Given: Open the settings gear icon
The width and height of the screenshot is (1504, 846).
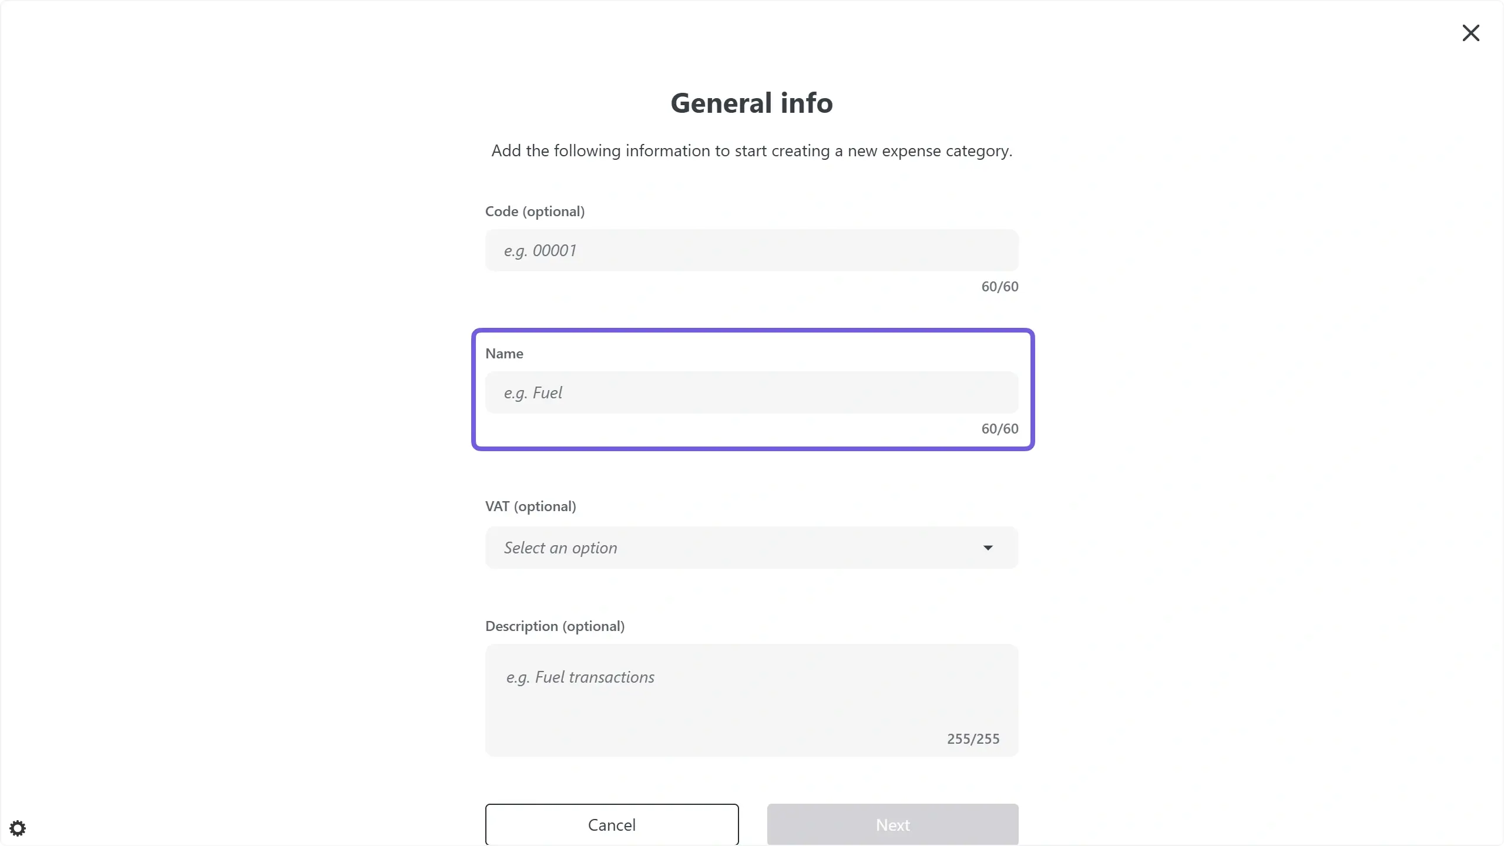Looking at the screenshot, I should [18, 828].
